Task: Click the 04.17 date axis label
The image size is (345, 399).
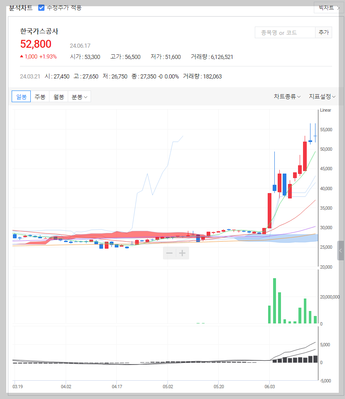Action: pyautogui.click(x=117, y=387)
